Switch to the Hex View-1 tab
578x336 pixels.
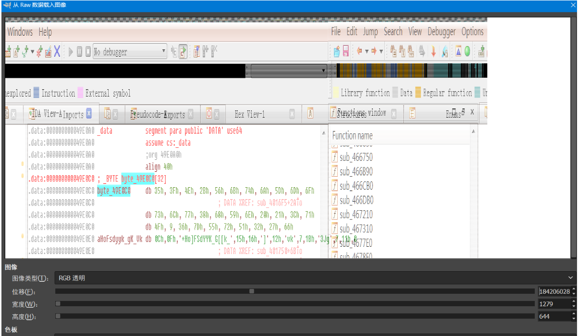coord(249,114)
